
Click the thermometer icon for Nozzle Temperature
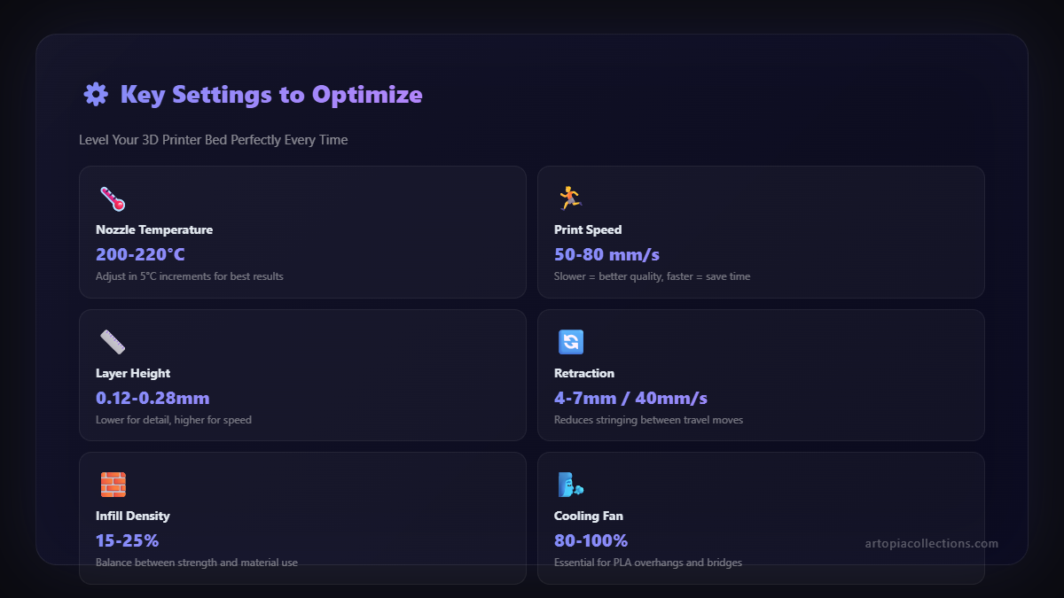(112, 198)
